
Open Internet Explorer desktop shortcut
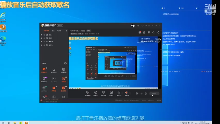click(x=3, y=17)
